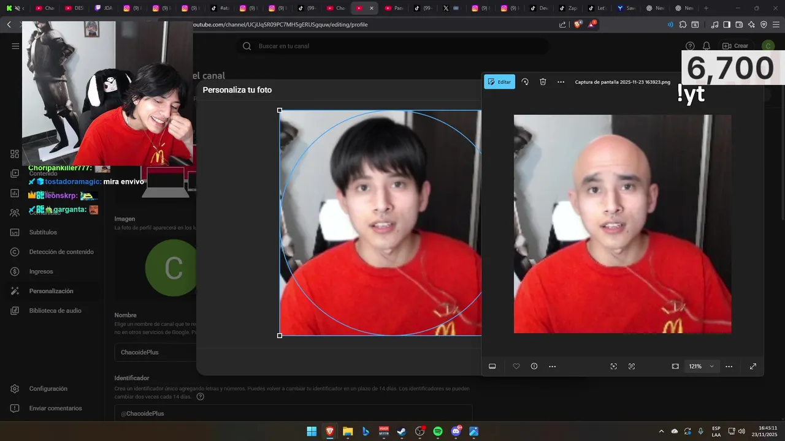Open more options beside info icon in Photos

pos(552,366)
